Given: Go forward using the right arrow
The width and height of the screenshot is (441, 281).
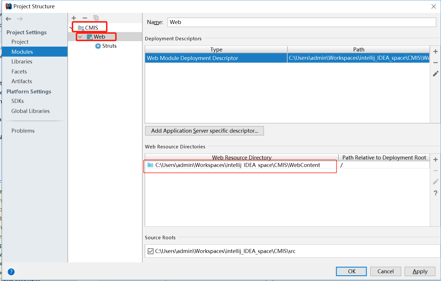Looking at the screenshot, I should (x=20, y=19).
